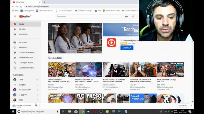Open Apps bookmarks shortcut

[15, 10]
